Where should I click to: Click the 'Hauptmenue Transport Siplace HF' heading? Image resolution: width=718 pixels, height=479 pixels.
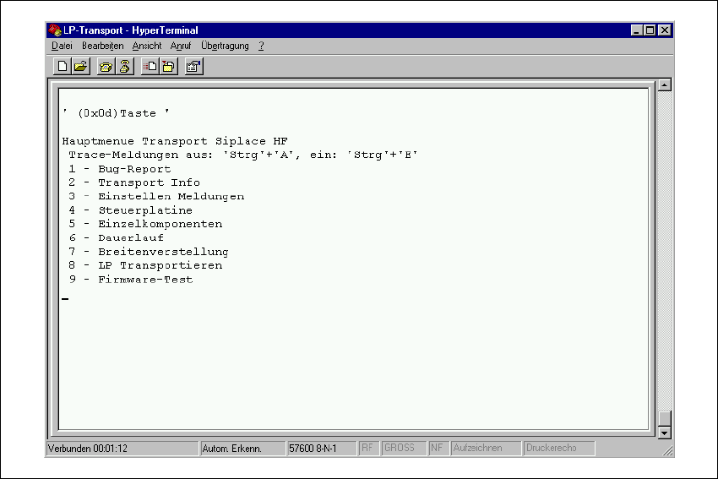coord(175,141)
